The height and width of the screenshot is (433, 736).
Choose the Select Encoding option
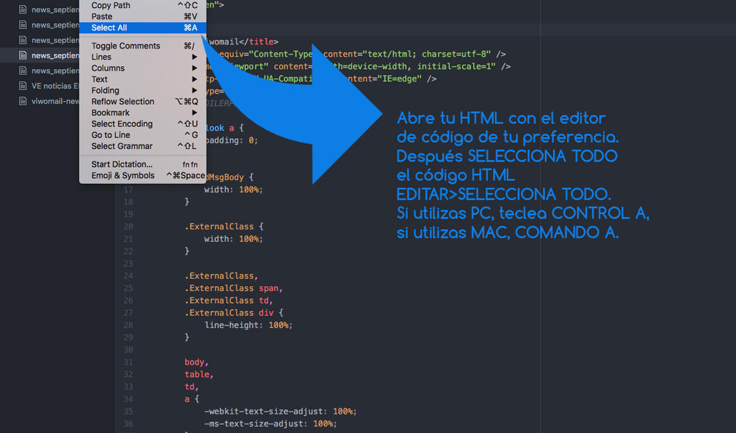coord(122,123)
